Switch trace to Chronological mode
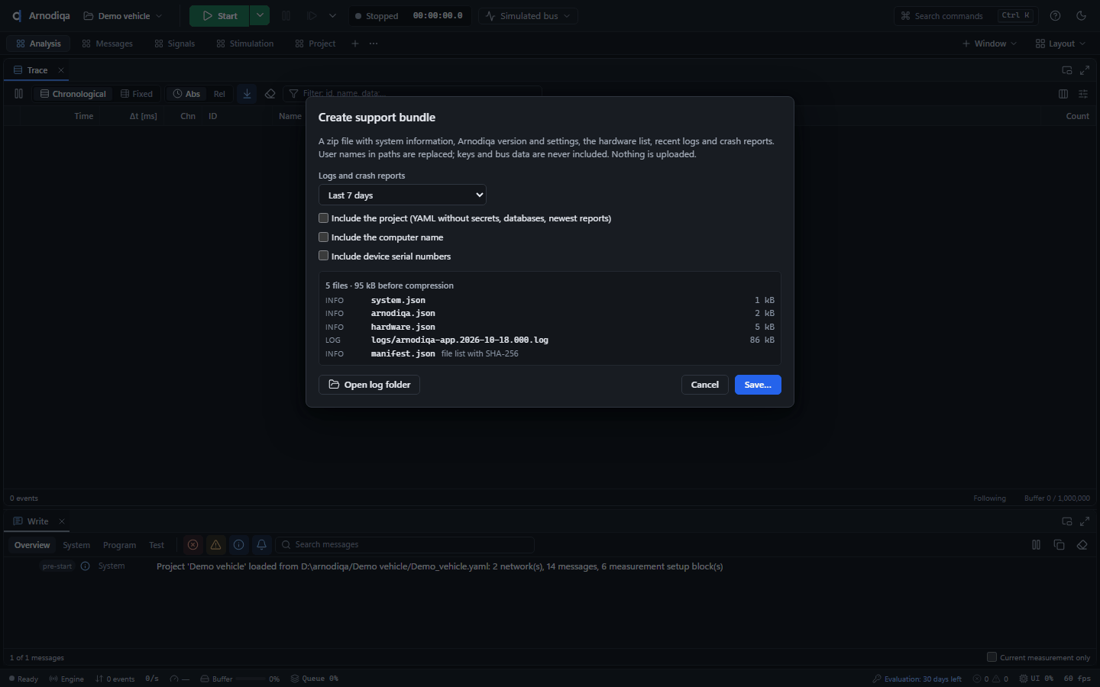The image size is (1100, 687). [x=73, y=94]
